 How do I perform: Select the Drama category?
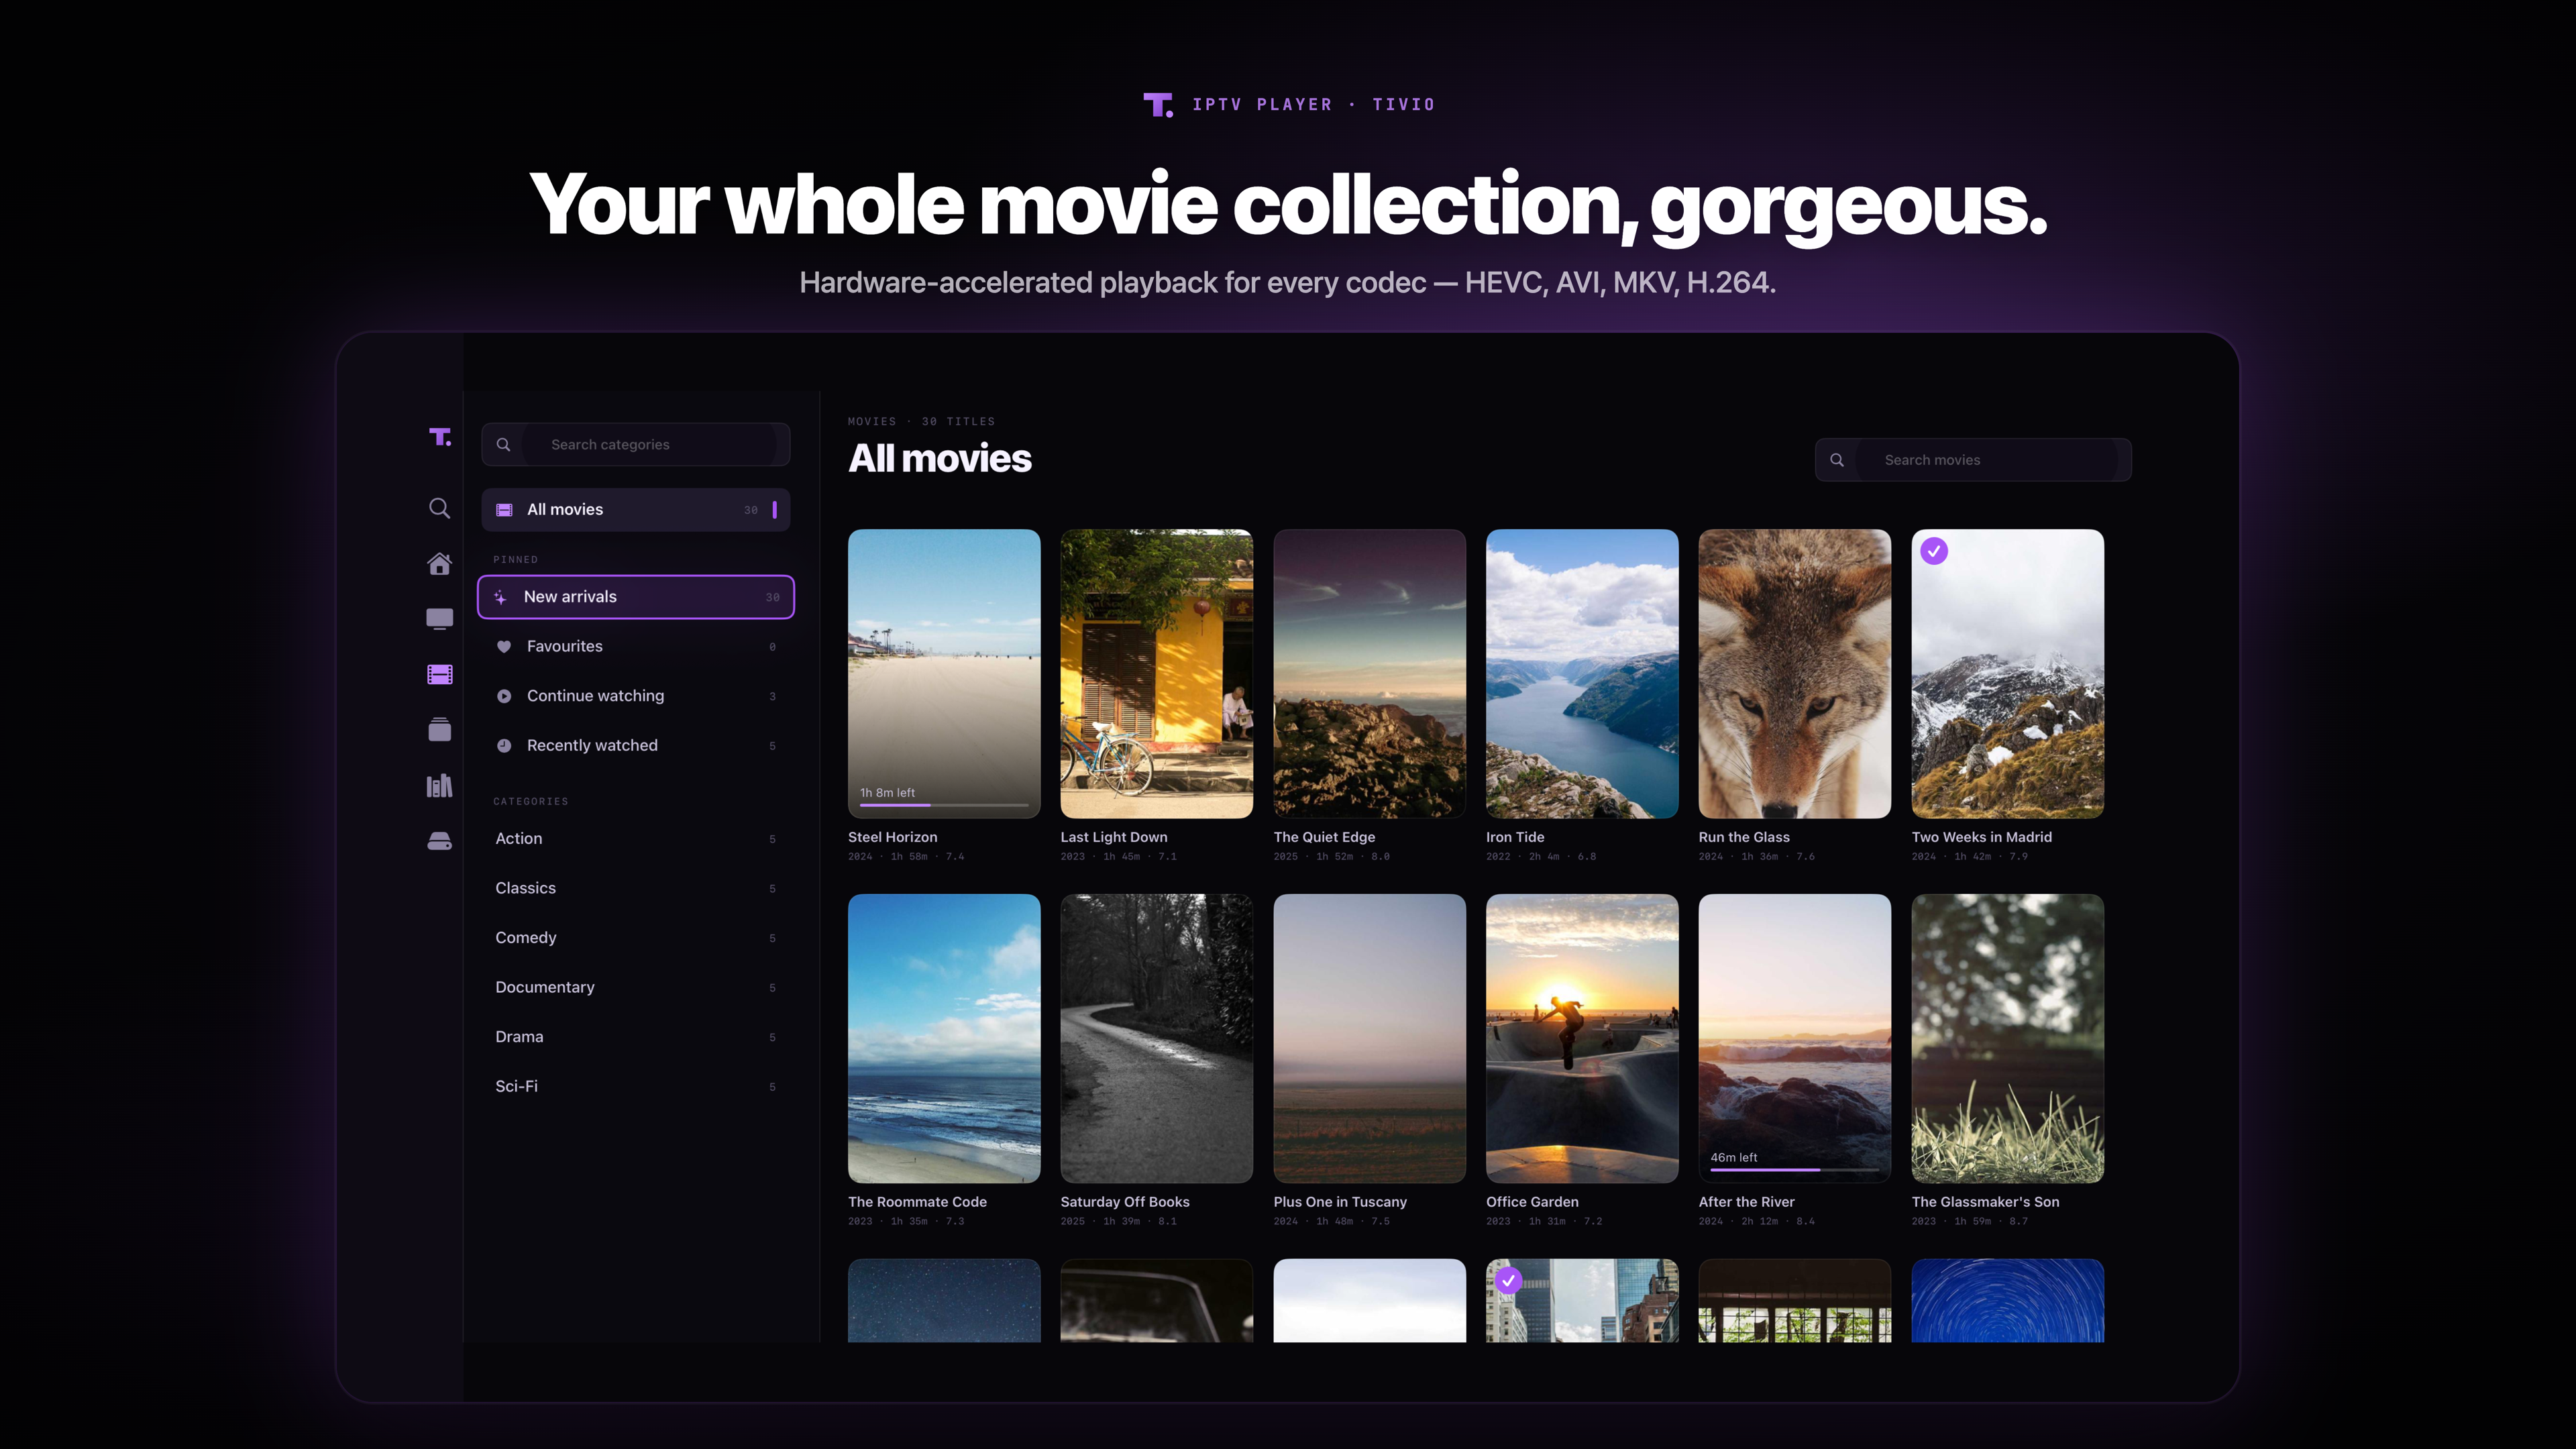pyautogui.click(x=636, y=1037)
